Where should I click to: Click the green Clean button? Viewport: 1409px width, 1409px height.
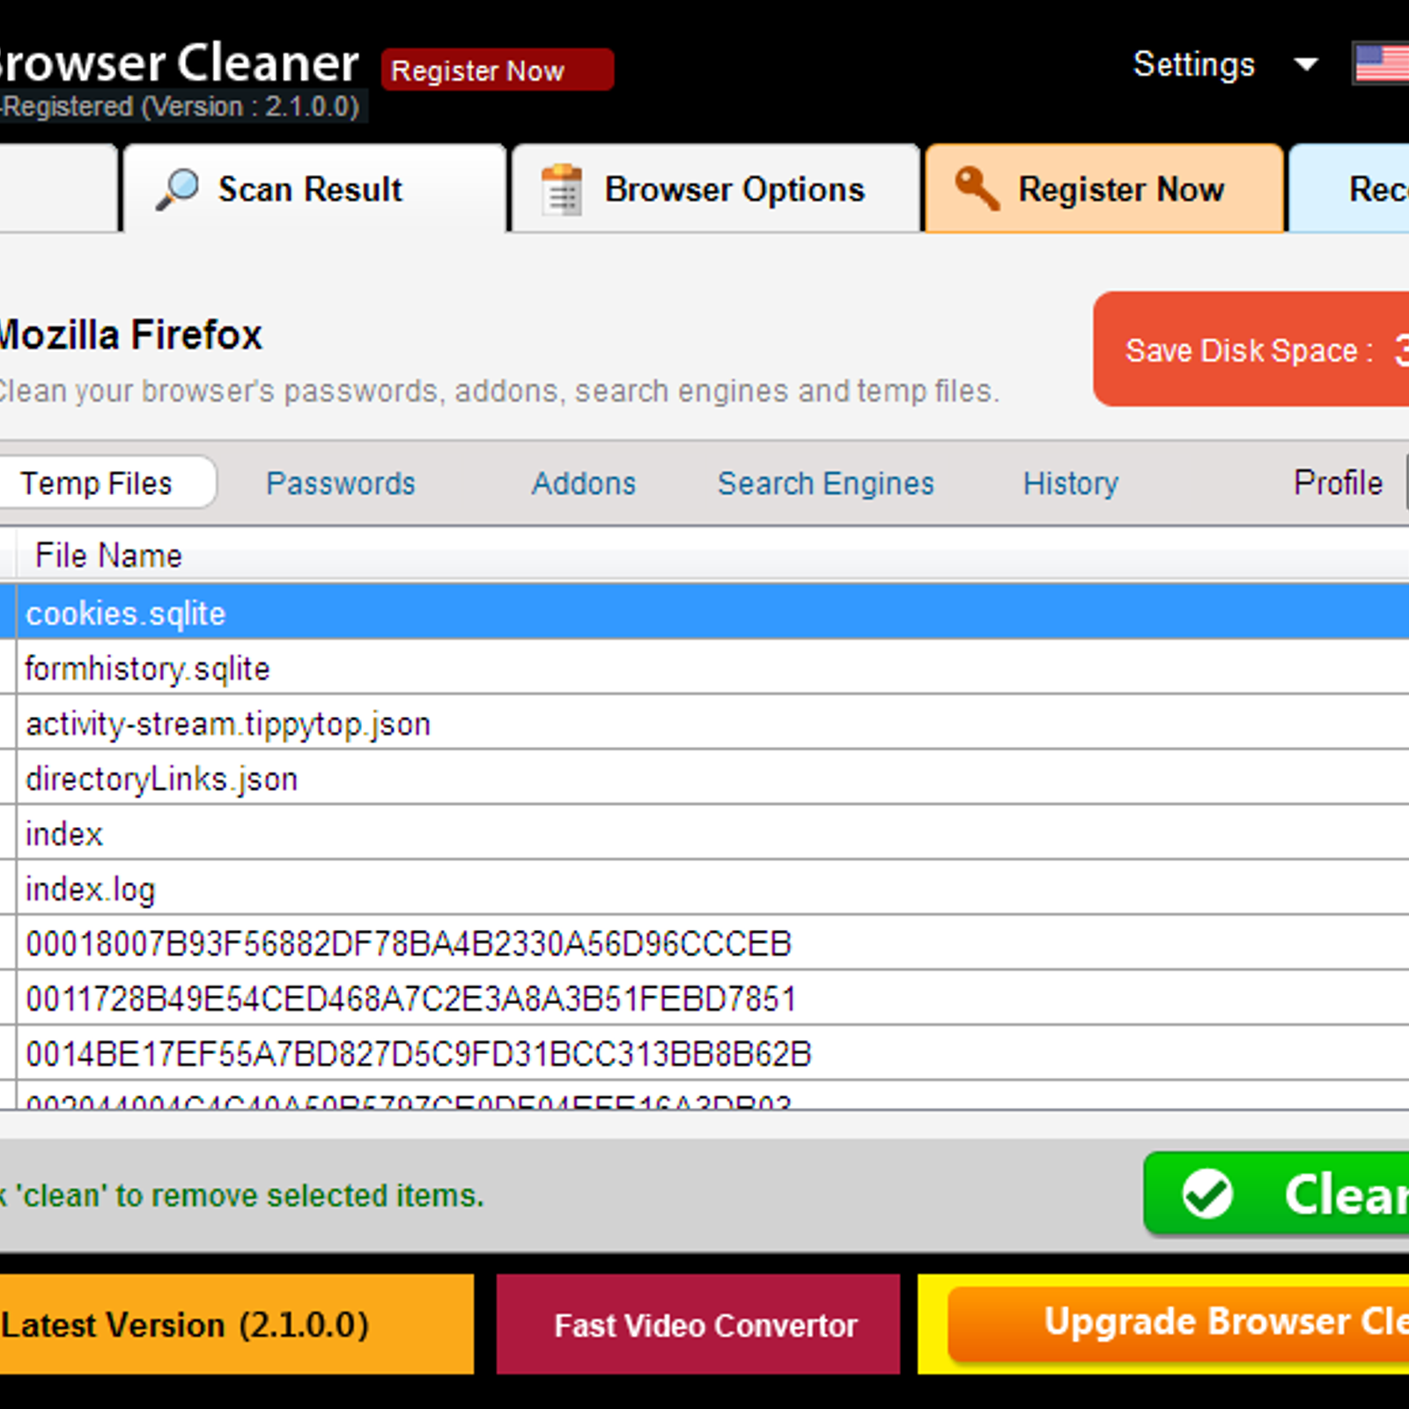point(1276,1194)
